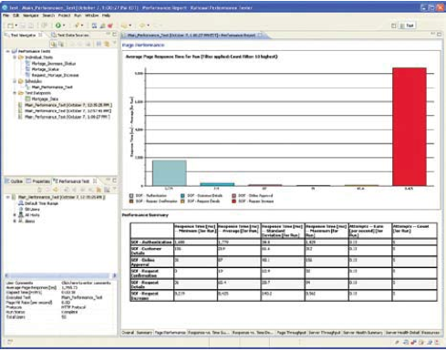Switch to the Properties tab
Viewport: 446px width, 351px height.
[38, 181]
